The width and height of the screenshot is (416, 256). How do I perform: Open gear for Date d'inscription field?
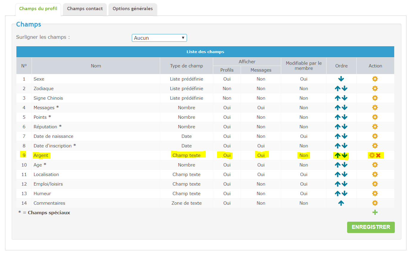click(x=375, y=146)
